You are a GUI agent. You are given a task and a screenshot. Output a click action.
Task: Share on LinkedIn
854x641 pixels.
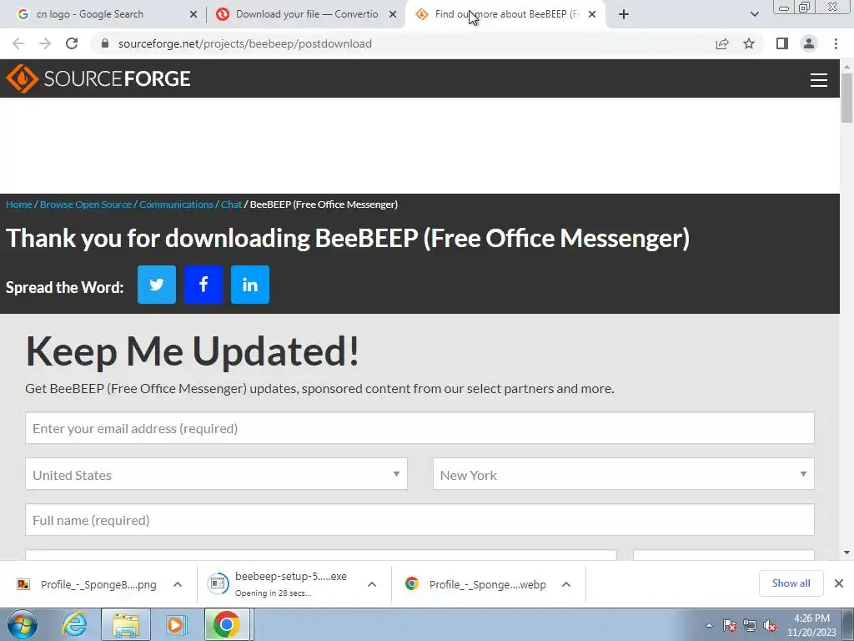point(250,285)
